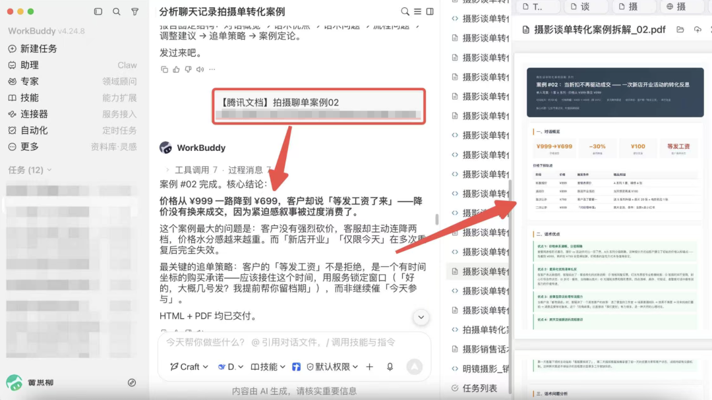Open the 助理 Claw section
This screenshot has width=712, height=400.
73,65
